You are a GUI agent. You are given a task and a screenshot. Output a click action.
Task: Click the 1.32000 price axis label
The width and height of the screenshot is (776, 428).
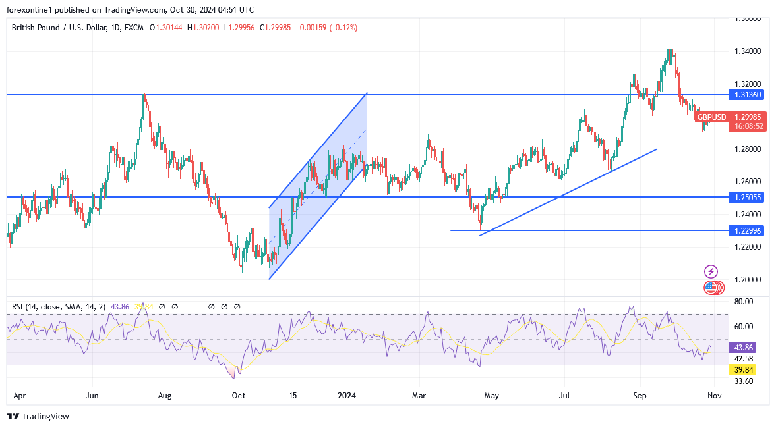tap(747, 84)
